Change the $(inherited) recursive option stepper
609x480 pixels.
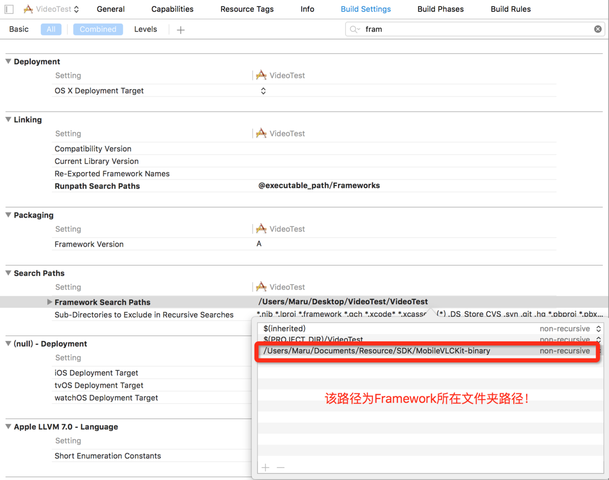(598, 329)
